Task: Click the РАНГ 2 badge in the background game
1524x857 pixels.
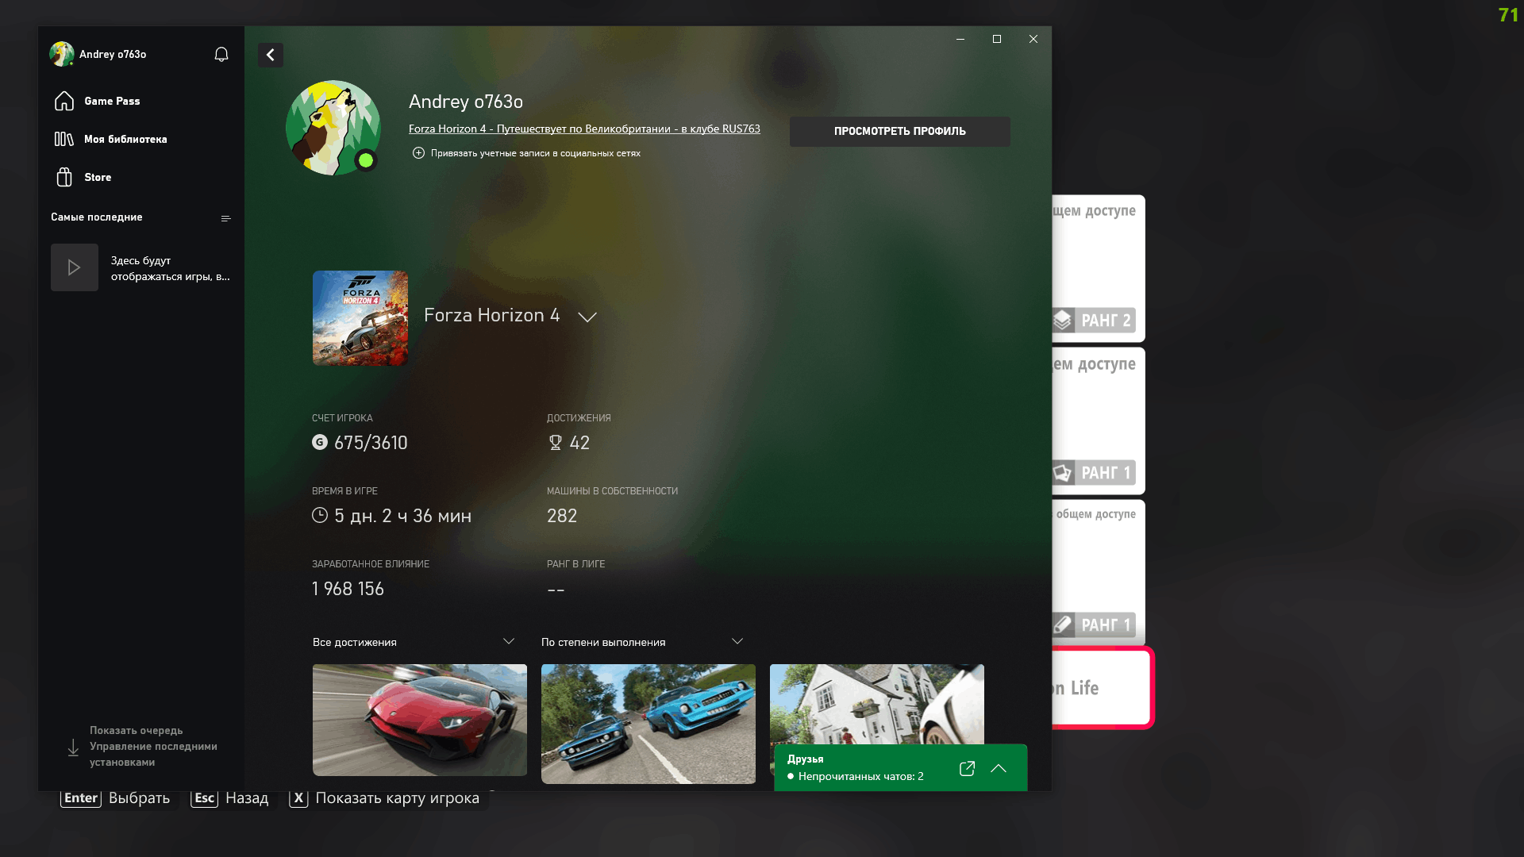Action: point(1094,321)
